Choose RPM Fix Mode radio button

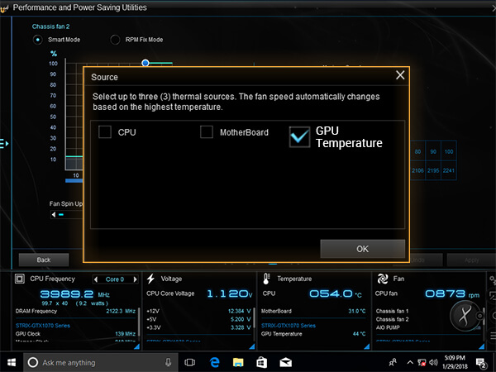(115, 40)
